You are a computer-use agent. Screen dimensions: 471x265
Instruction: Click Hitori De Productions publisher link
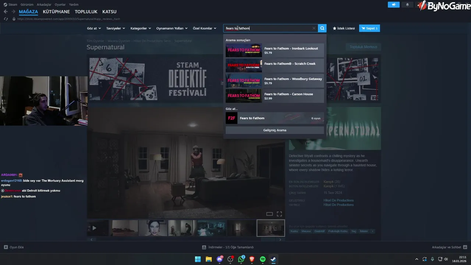tap(339, 205)
